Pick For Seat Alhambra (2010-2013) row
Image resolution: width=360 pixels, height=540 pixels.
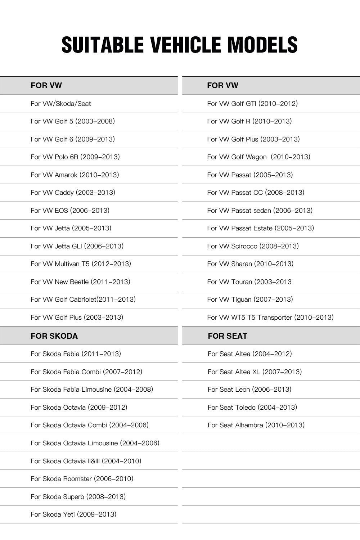(x=256, y=425)
